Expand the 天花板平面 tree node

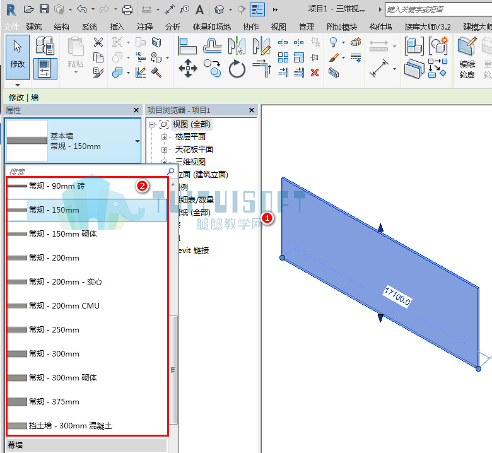tap(164, 150)
